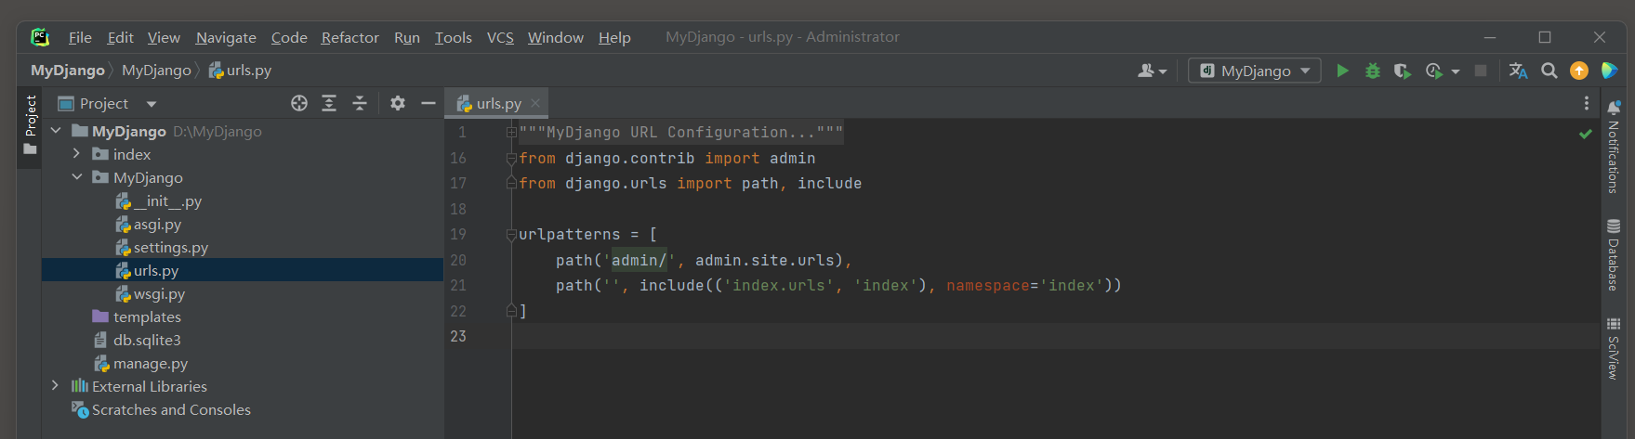Image resolution: width=1635 pixels, height=439 pixels.
Task: Select settings.py in project tree
Action: pyautogui.click(x=161, y=247)
